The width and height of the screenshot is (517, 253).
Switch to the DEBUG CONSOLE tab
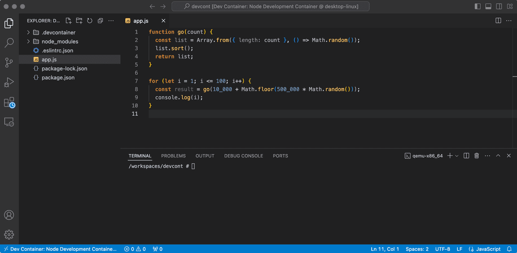pos(243,156)
